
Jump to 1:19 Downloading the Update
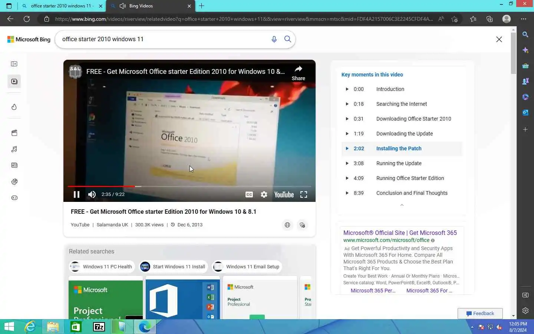[402, 134]
